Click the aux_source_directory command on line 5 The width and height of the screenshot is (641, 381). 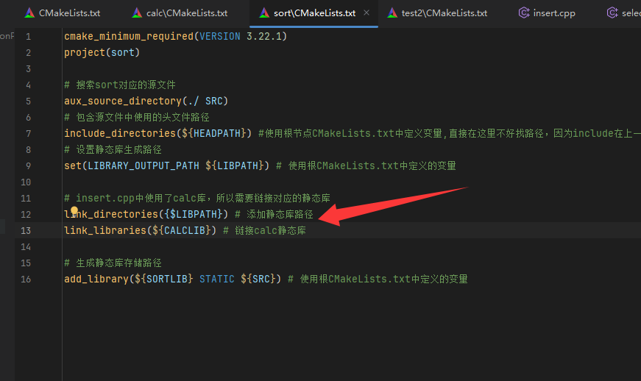(122, 101)
